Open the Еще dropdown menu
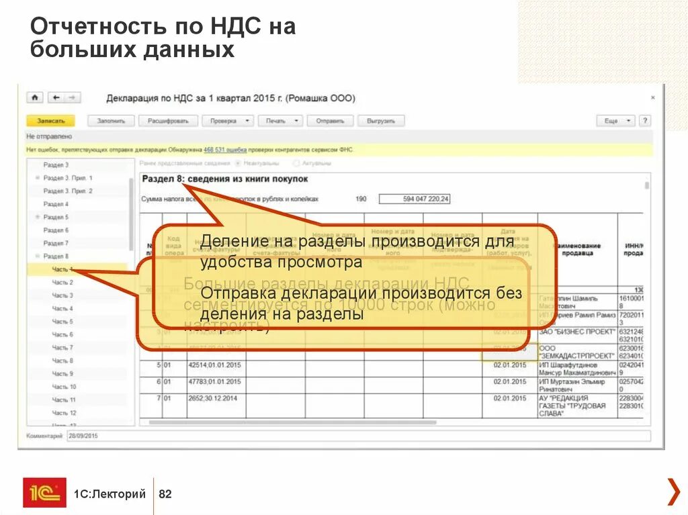Screen dimensions: 688x515 click(615, 121)
